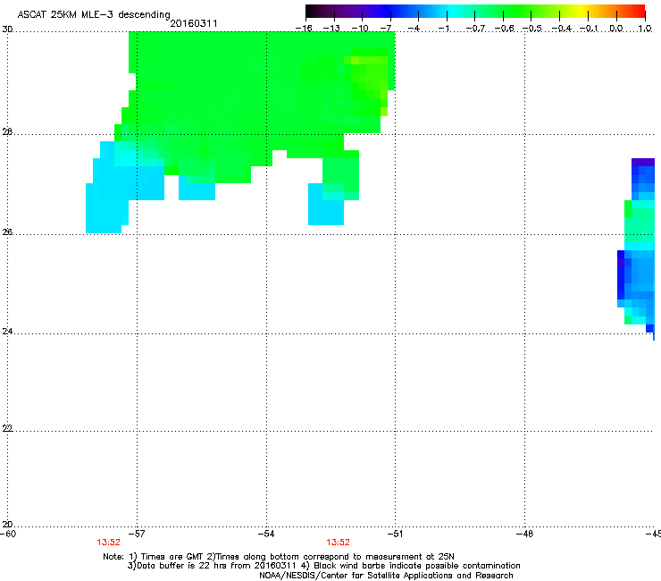Click the colorbar tick label "-1"
Viewport: 661px width, 581px height.
(443, 29)
